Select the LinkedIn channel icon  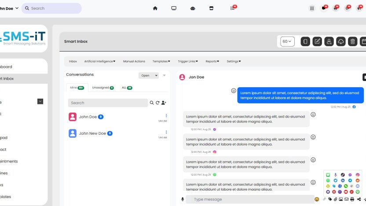tap(343, 180)
